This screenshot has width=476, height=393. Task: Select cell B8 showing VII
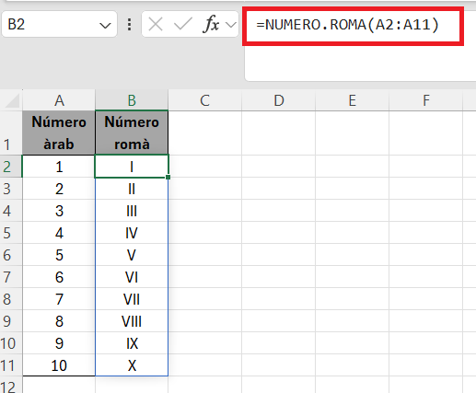pyautogui.click(x=132, y=299)
